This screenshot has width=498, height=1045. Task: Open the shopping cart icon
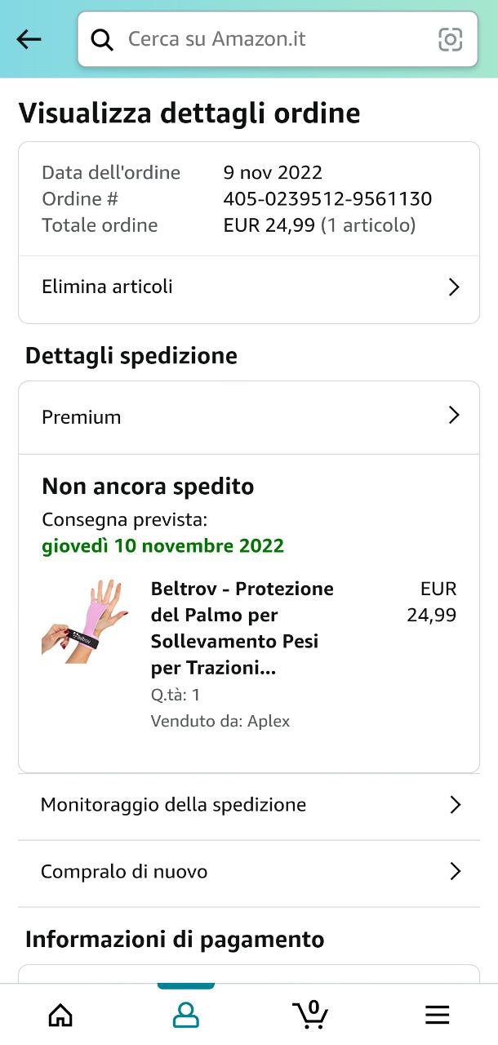pos(311,1014)
